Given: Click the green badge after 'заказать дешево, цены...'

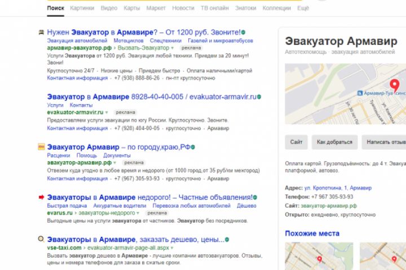Looking at the screenshot, I should point(227,240).
